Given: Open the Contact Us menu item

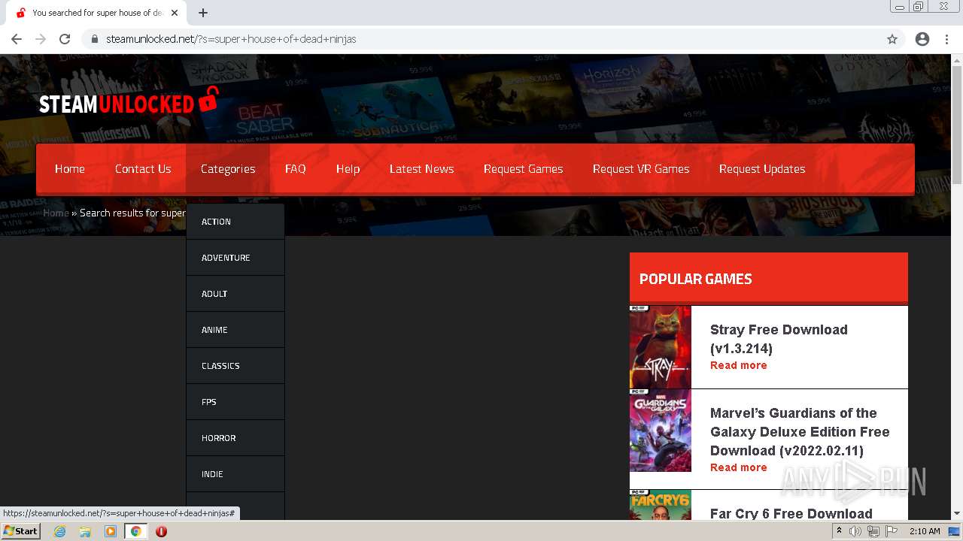Looking at the screenshot, I should tap(143, 169).
